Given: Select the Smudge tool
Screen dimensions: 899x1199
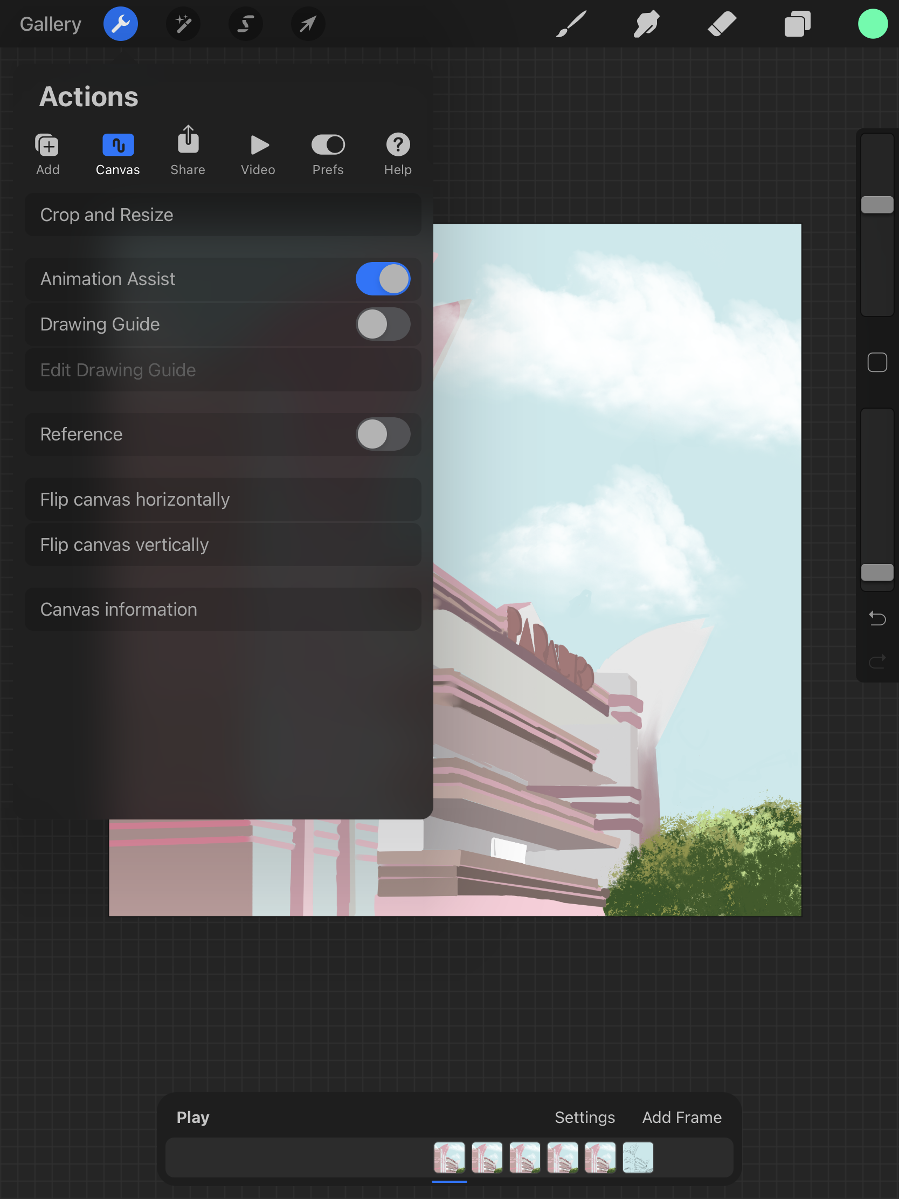Looking at the screenshot, I should coord(646,24).
